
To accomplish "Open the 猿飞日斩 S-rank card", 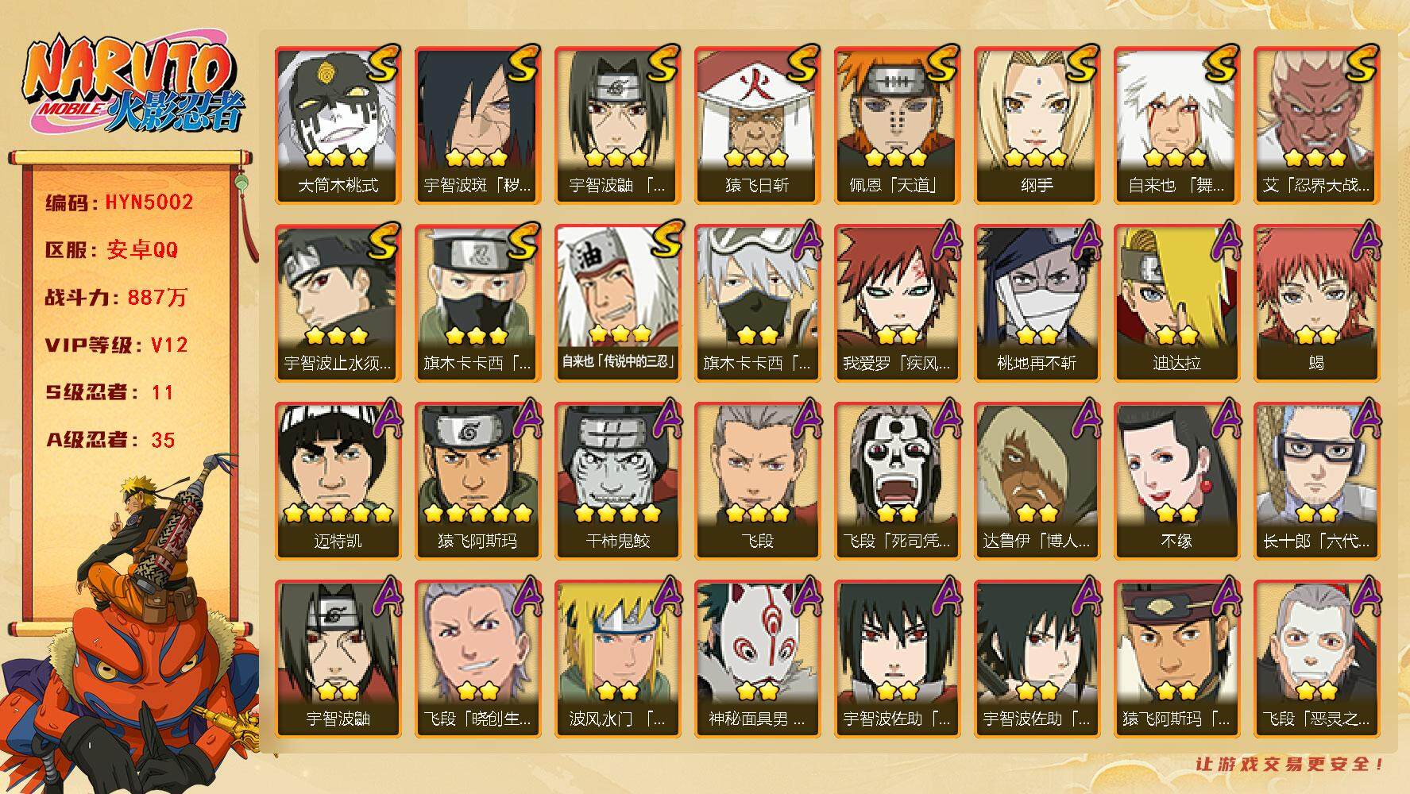I will point(757,125).
